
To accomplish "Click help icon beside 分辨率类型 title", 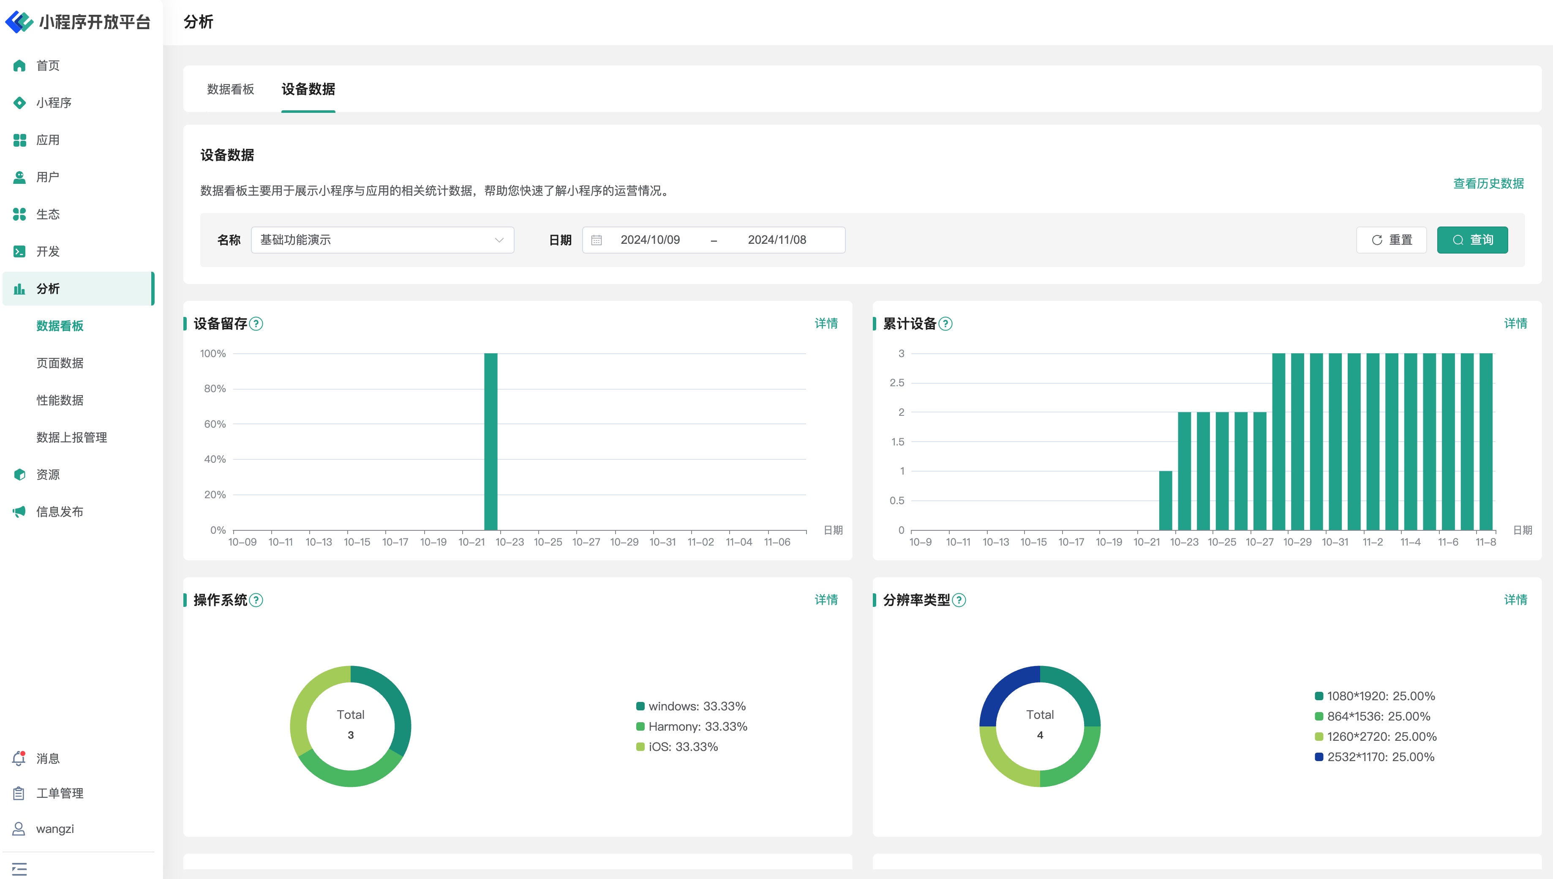I will click(959, 600).
